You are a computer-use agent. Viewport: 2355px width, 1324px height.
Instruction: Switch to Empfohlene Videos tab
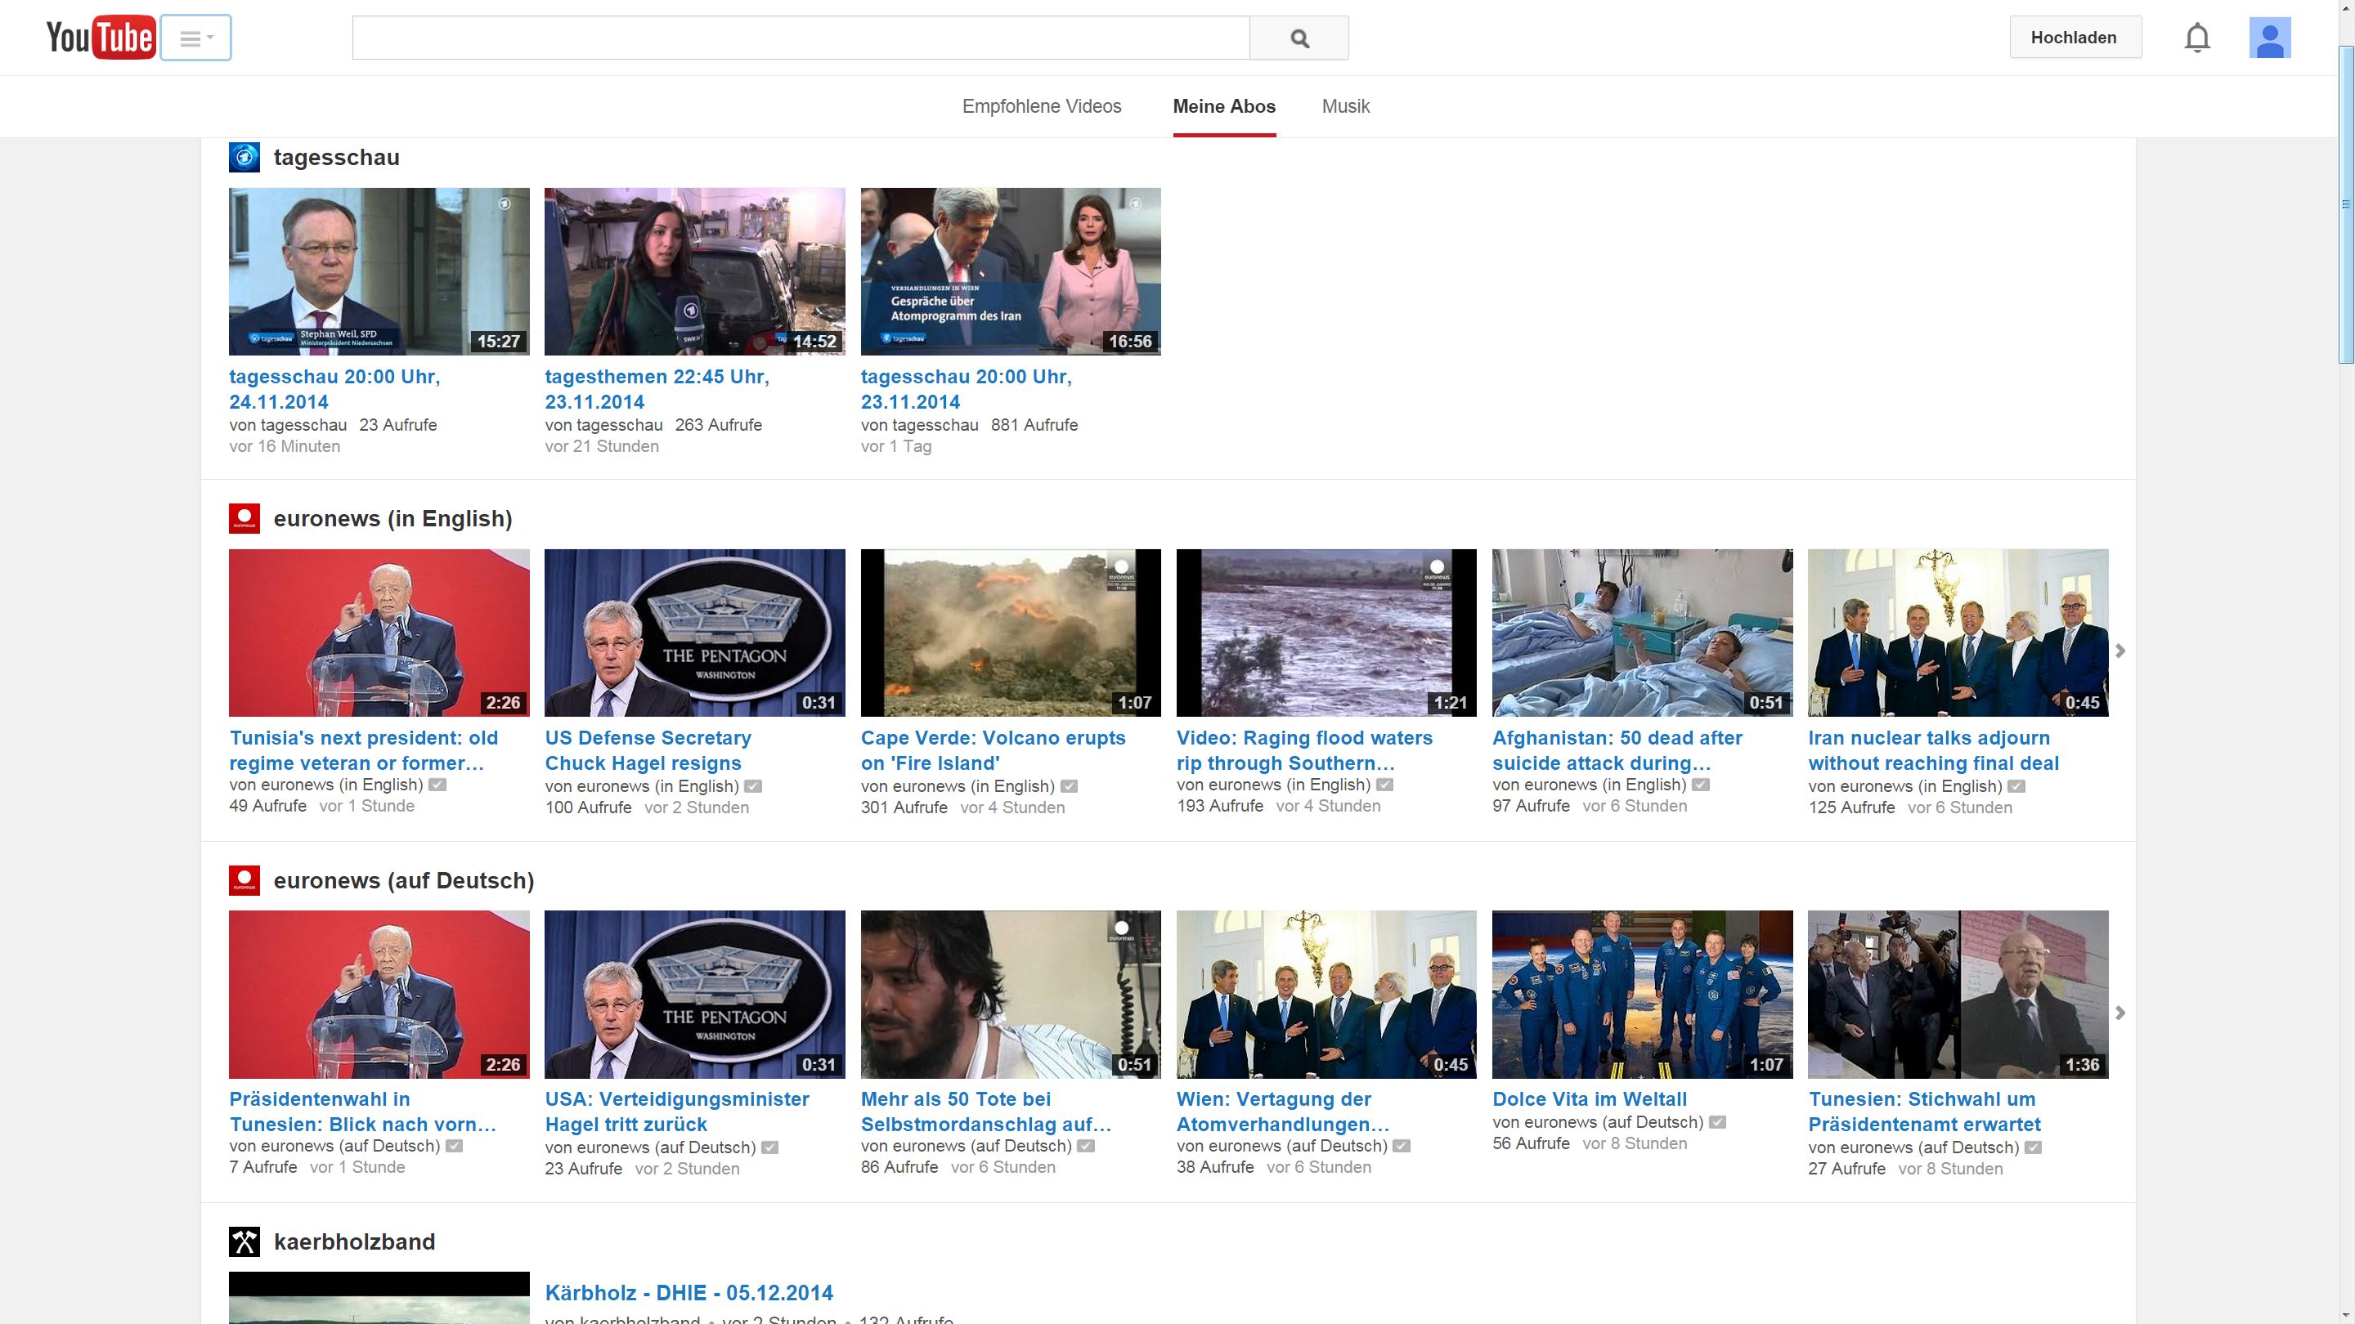1041,106
